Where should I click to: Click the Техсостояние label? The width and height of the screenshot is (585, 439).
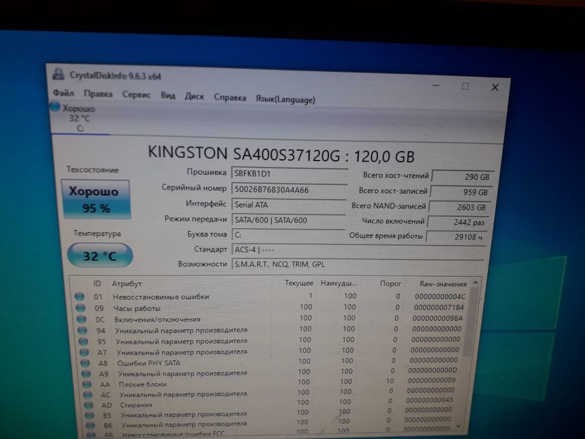point(93,170)
